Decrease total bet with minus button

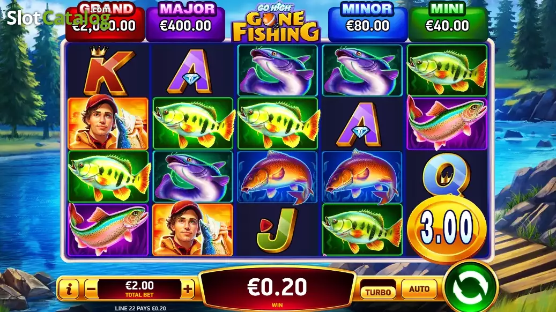coord(91,289)
